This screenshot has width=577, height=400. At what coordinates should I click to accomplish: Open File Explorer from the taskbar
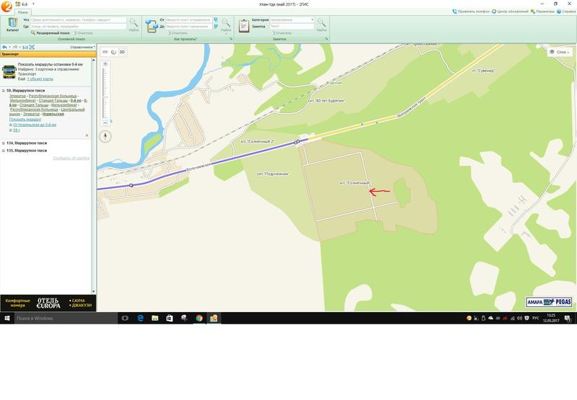[155, 319]
